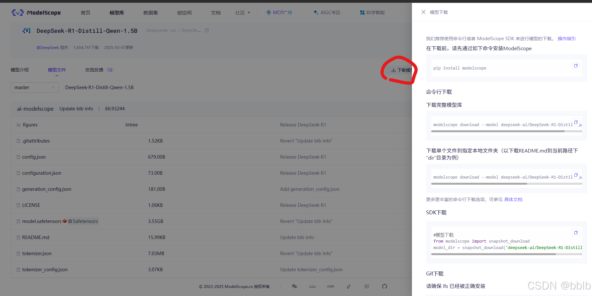Click the config.json file icon

(18, 157)
